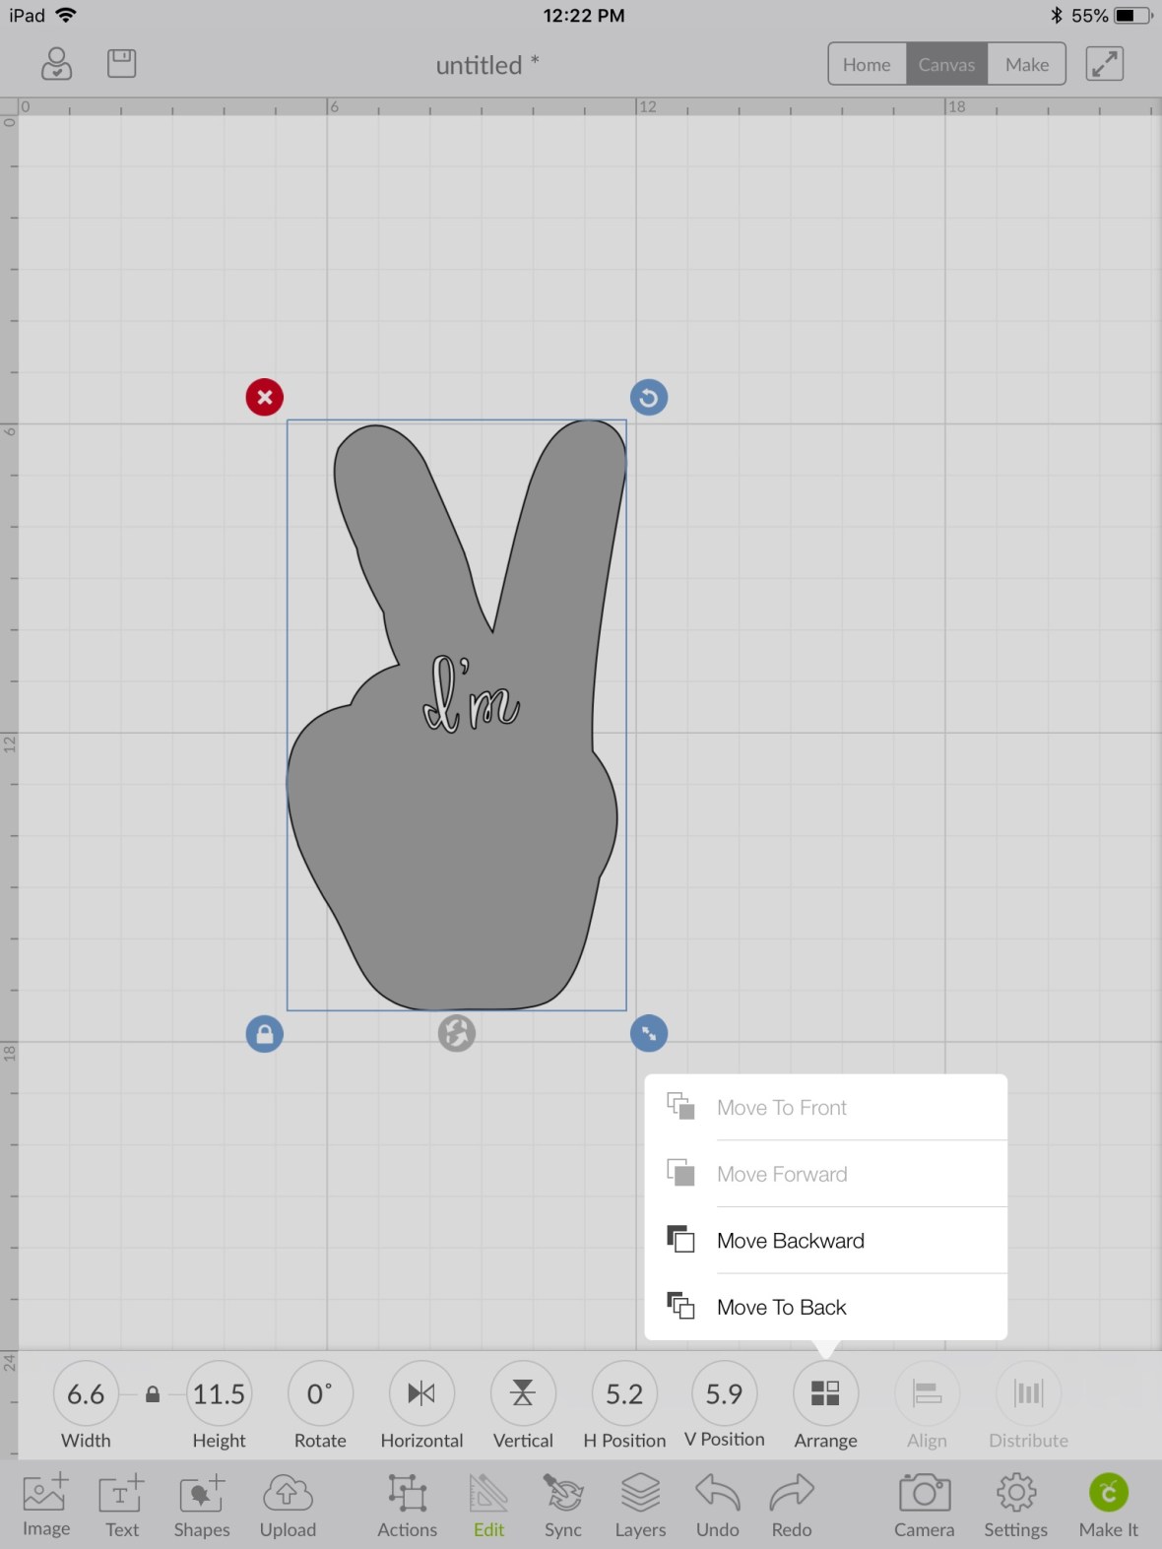
Task: Open the Shapes tool
Action: click(x=202, y=1504)
